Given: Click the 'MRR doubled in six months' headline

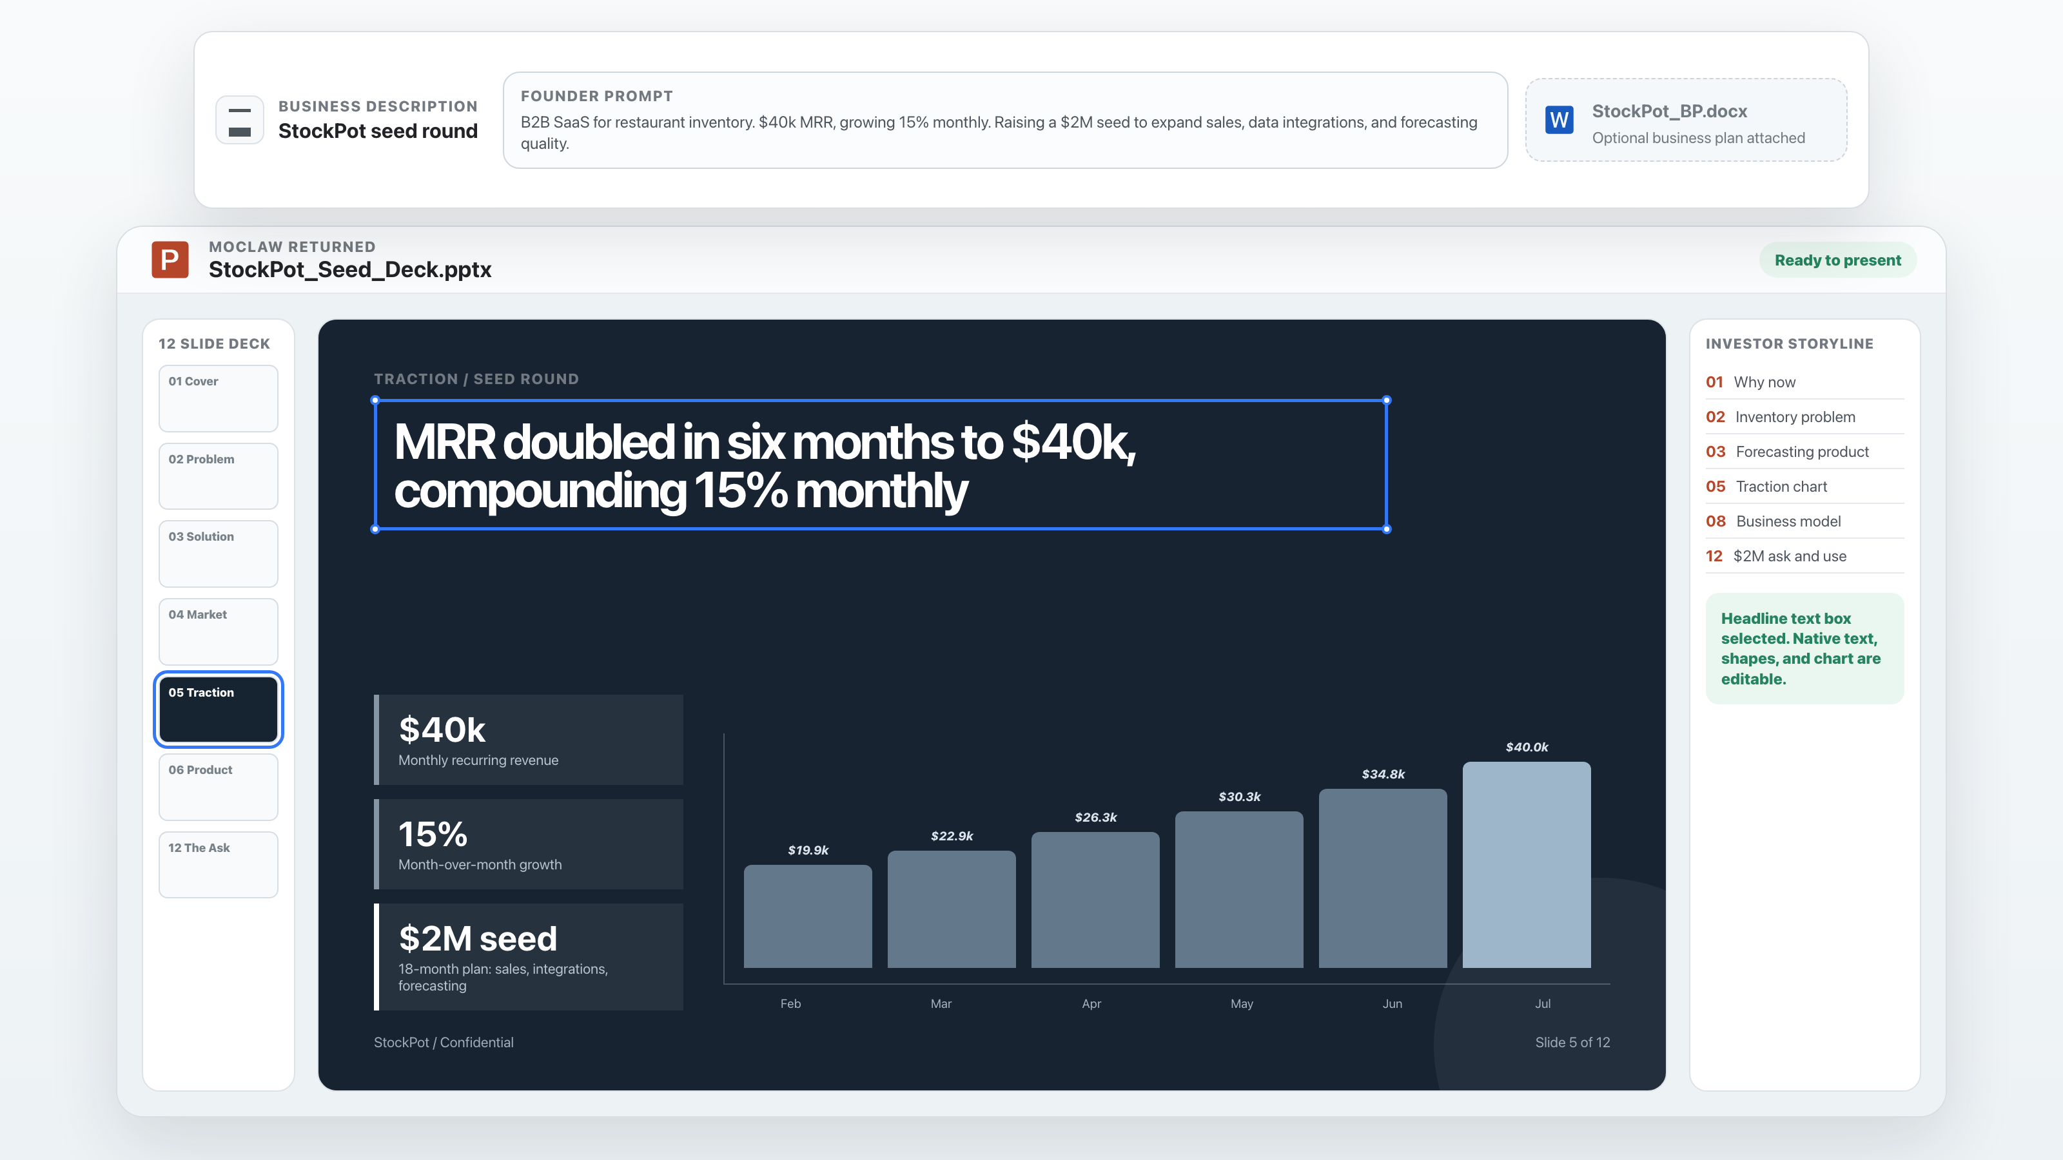Looking at the screenshot, I should [x=880, y=464].
